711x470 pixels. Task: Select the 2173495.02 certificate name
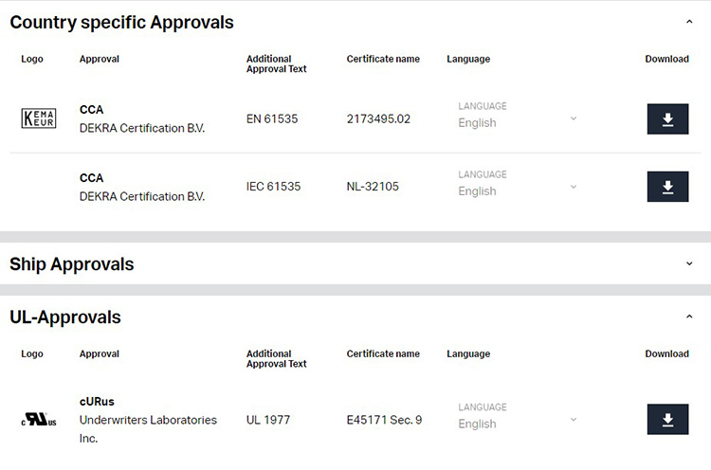click(378, 119)
